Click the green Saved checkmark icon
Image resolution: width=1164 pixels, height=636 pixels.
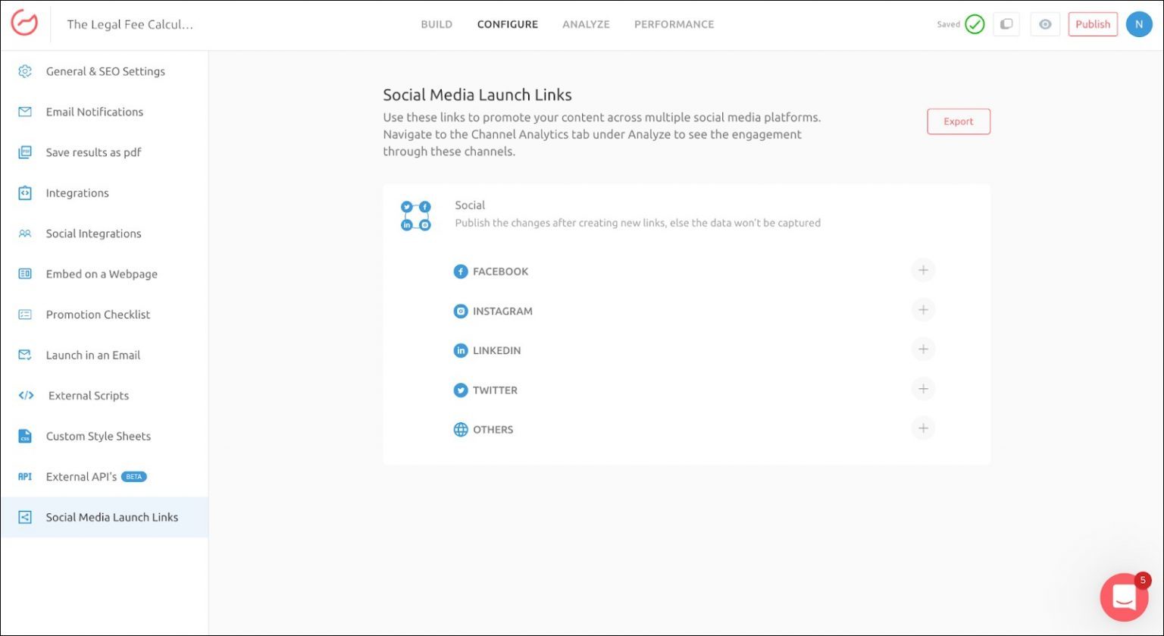pyautogui.click(x=975, y=24)
